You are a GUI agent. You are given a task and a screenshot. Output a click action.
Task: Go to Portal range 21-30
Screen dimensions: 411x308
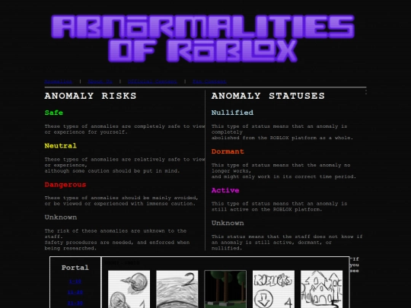(75, 303)
